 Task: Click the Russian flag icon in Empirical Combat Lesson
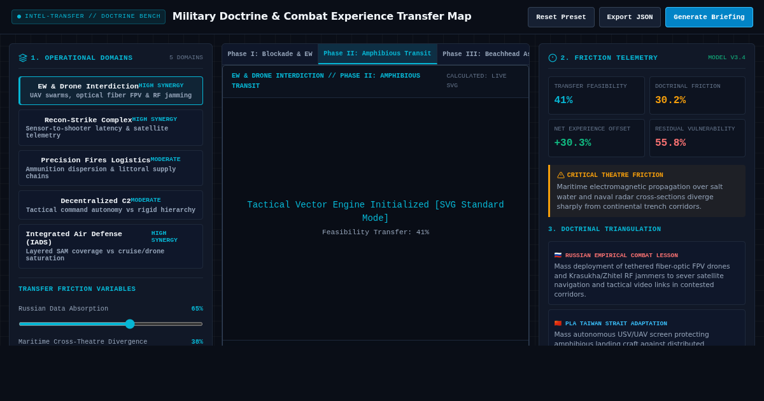point(558,255)
